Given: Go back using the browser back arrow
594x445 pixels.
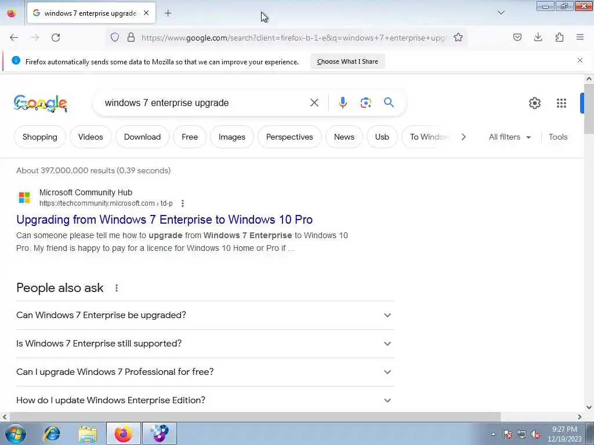Looking at the screenshot, I should (x=14, y=38).
